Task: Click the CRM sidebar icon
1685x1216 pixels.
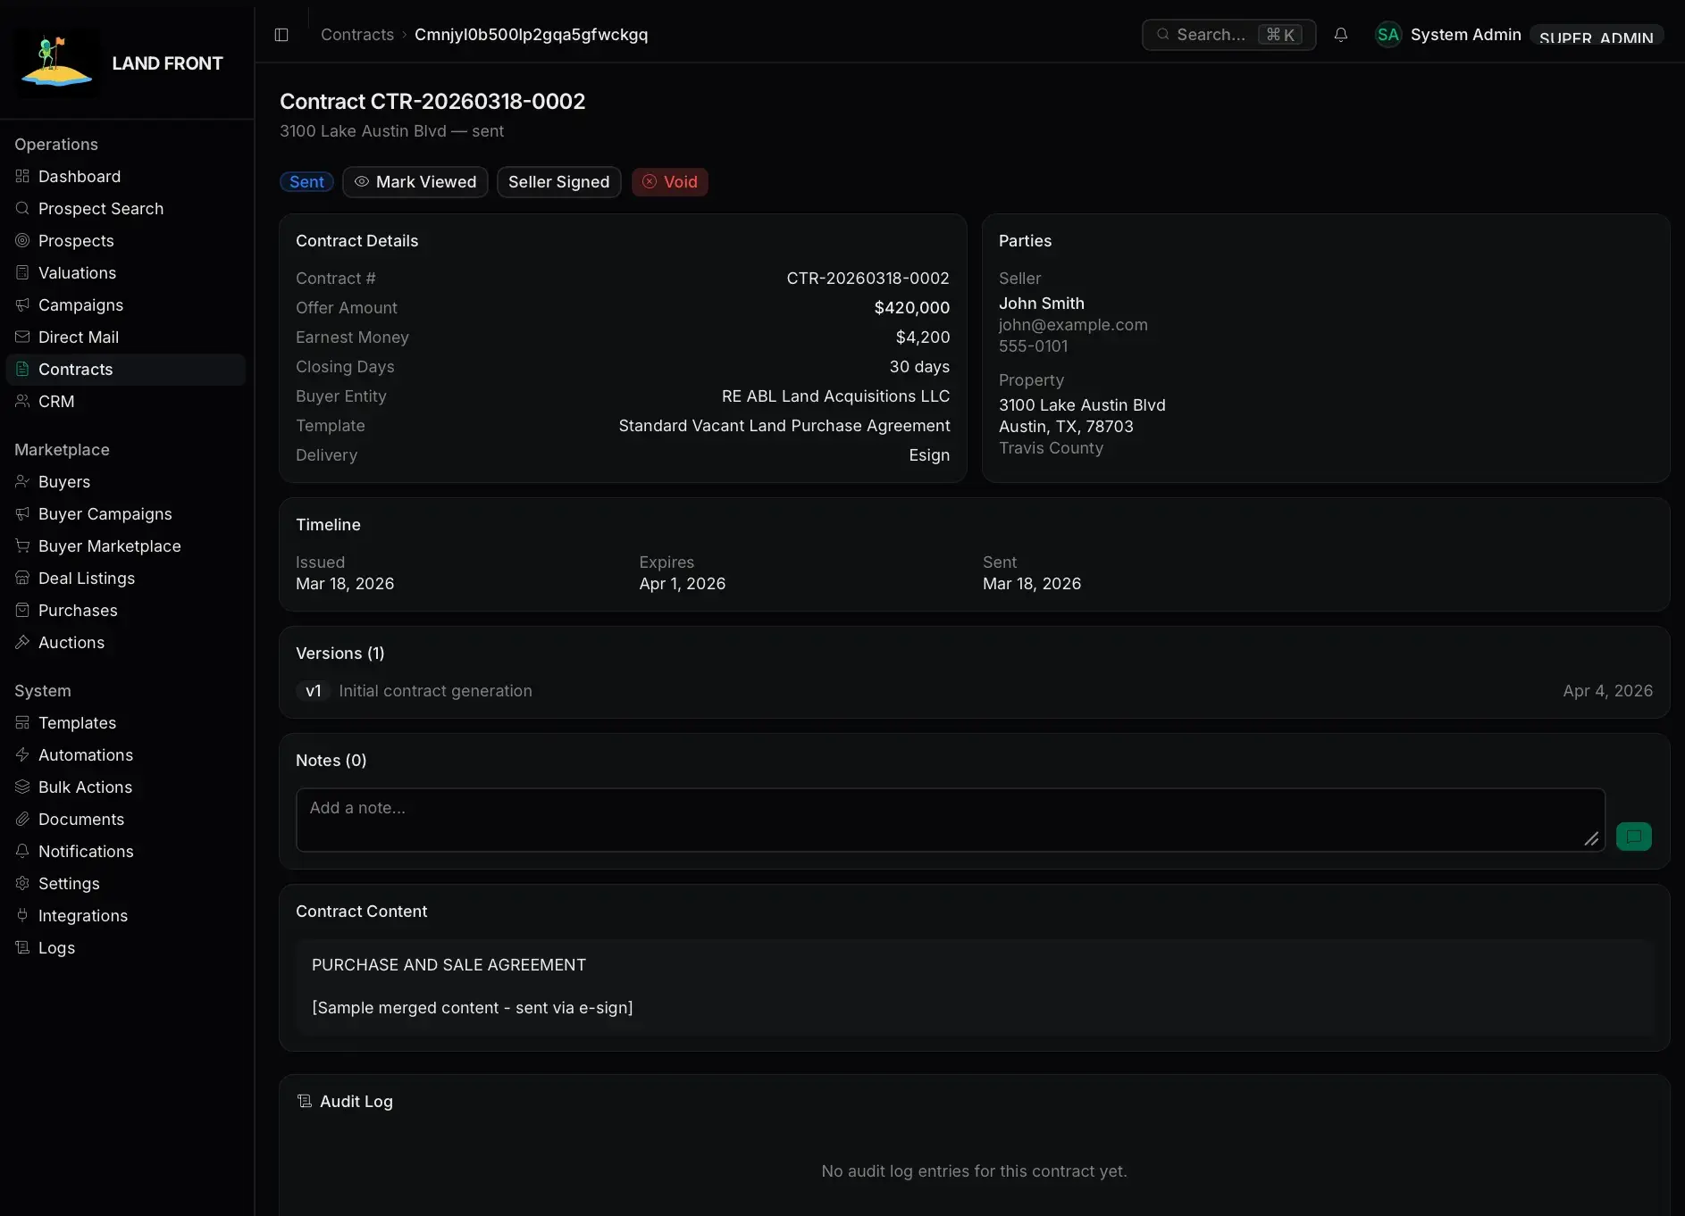Action: pos(22,402)
